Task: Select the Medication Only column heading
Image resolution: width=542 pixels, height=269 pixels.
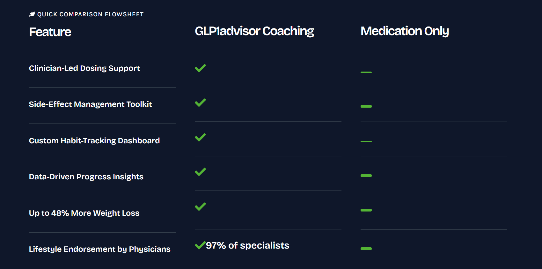Action: pyautogui.click(x=405, y=31)
